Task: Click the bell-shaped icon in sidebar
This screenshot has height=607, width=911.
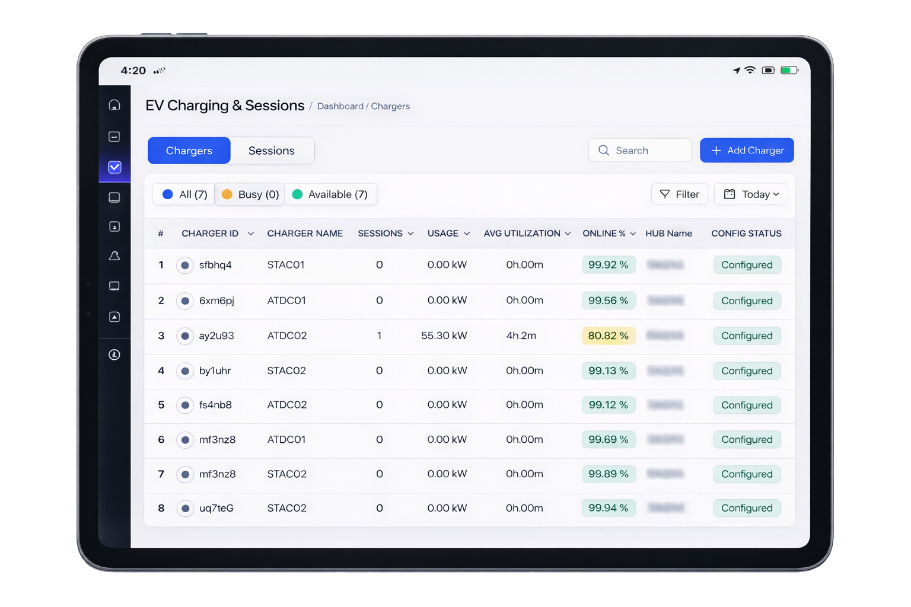Action: pos(114,255)
